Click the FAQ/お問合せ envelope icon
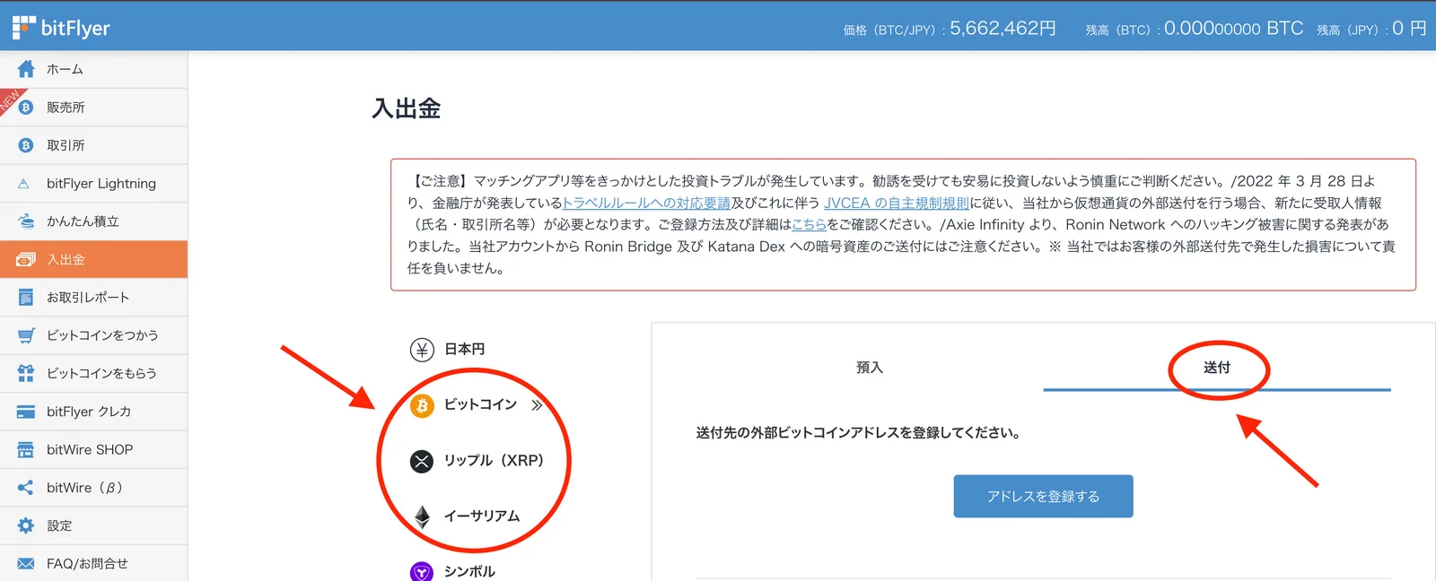Screen dimensions: 1436x581 (26, 564)
